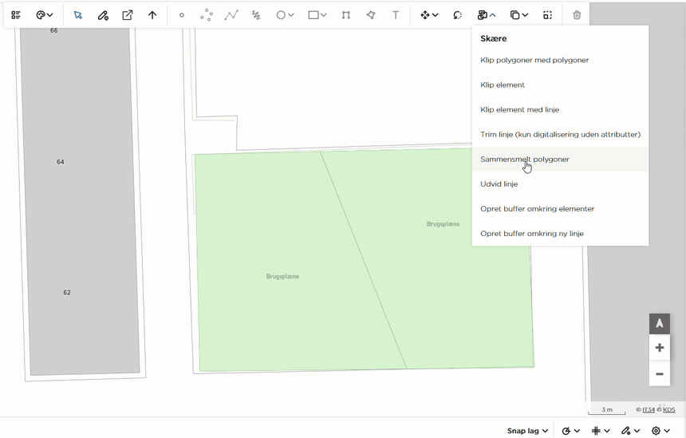
Task: Select the multipoint drawing tool
Action: 207,15
